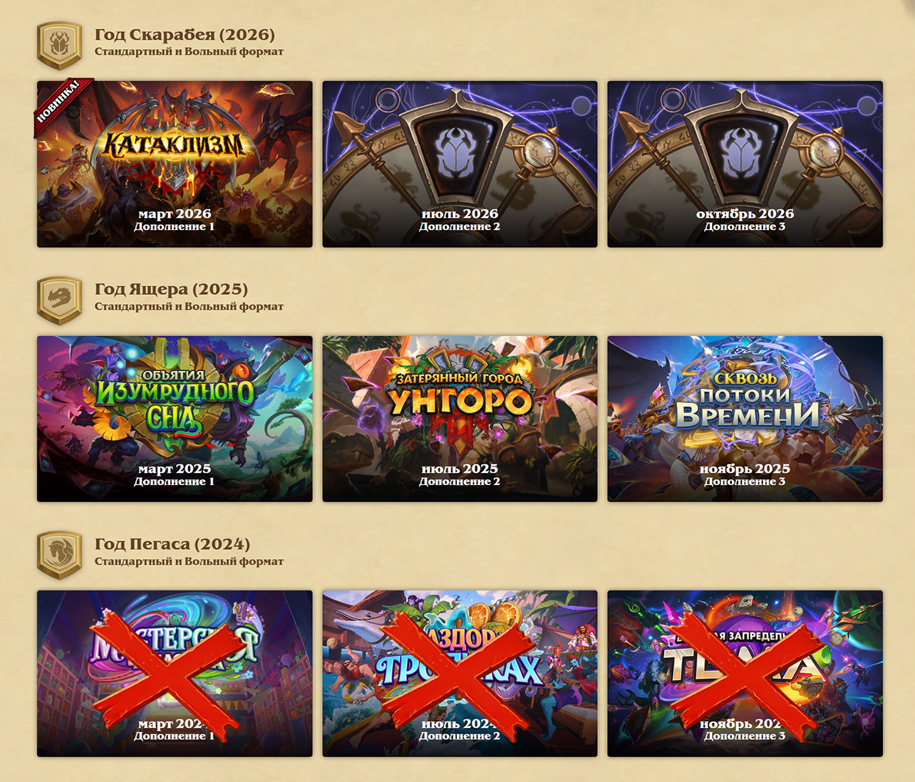Open the Катаклизм expansion thumbnail
The image size is (915, 782).
point(175,164)
